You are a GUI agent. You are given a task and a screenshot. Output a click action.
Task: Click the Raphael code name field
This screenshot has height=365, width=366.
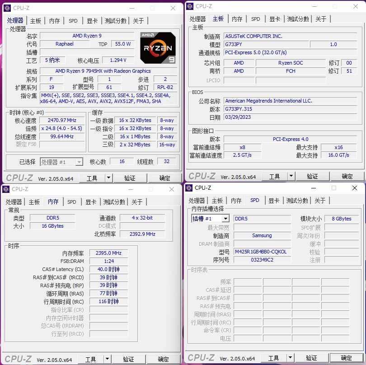[x=65, y=44]
